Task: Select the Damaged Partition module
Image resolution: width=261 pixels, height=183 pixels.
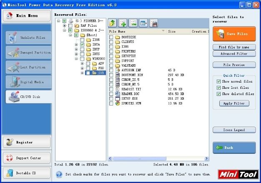Action: click(x=29, y=53)
